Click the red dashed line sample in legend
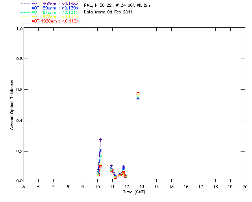This screenshot has width=252, height=202. click(25, 21)
